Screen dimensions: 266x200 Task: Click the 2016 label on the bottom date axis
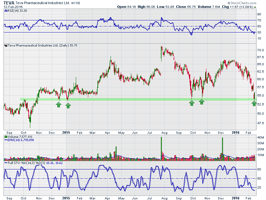point(235,198)
